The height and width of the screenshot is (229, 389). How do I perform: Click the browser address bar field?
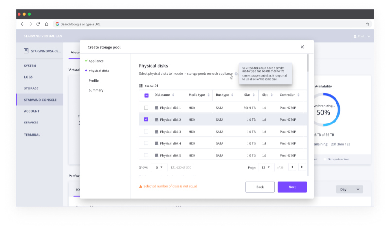212,24
